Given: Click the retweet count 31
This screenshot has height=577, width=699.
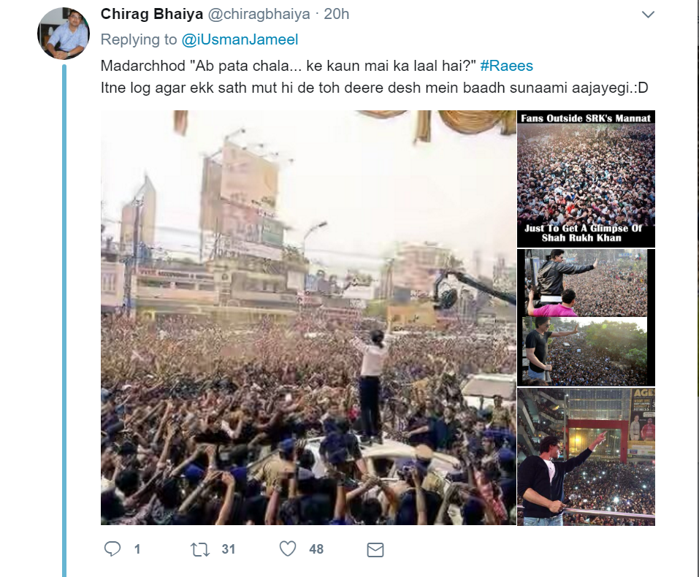Looking at the screenshot, I should click(x=228, y=549).
